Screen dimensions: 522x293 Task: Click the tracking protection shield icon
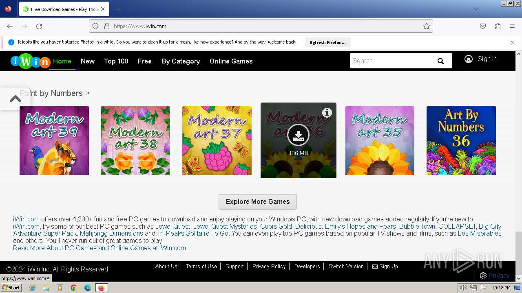pyautogui.click(x=95, y=26)
